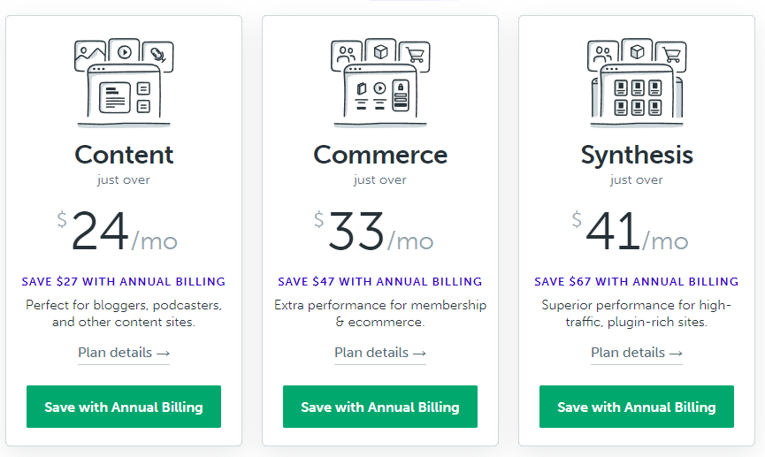Click the image picture icon in Content illustration
This screenshot has width=765, height=457.
90,55
